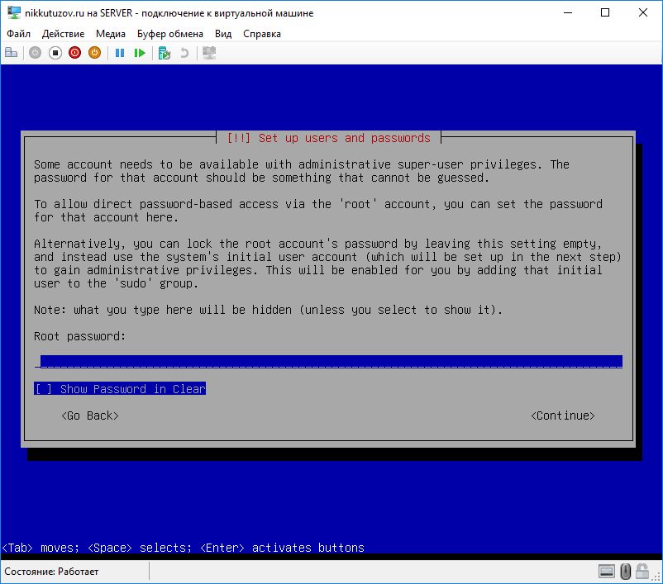Open the Файл menu

[18, 34]
